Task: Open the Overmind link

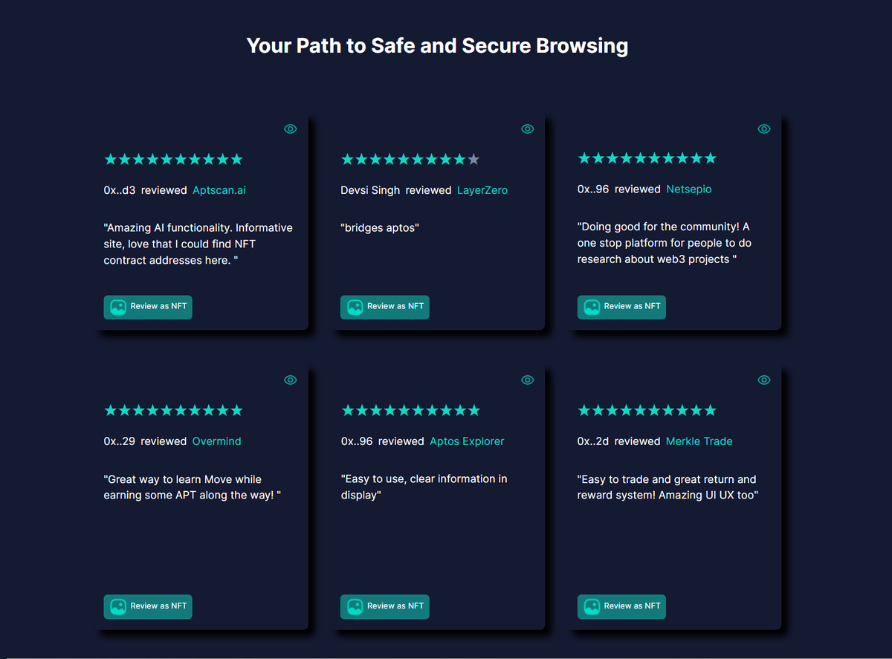Action: pos(217,441)
